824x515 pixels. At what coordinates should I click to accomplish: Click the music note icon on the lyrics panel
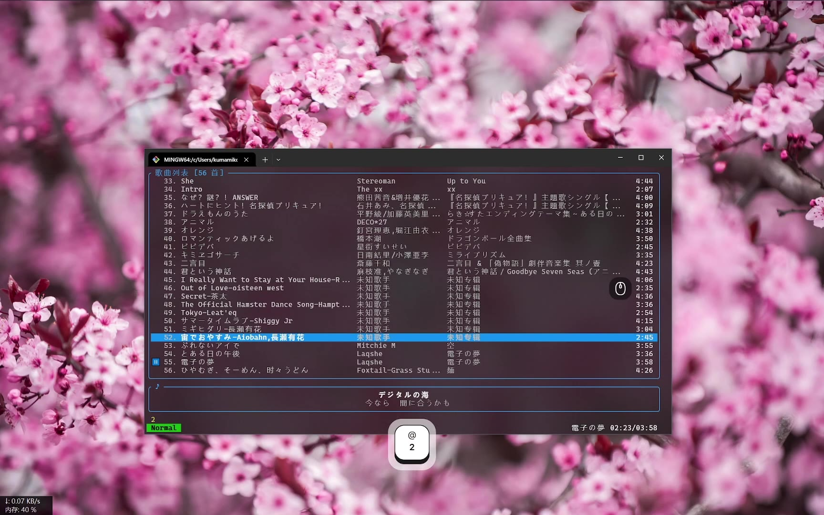click(157, 386)
